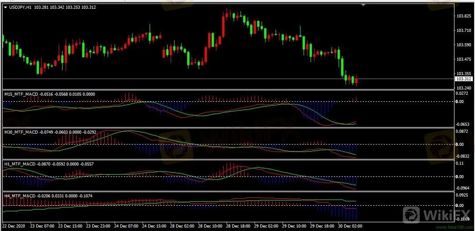Click the 103.590 price scale label
The image size is (475, 231).
(x=463, y=45)
